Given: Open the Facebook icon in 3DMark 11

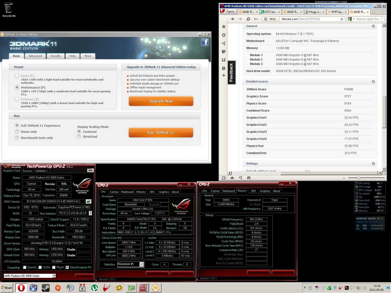Looking at the screenshot, I should [x=205, y=42].
